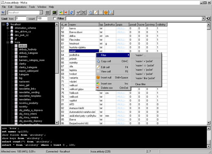Image resolution: width=212 pixels, height=154 pixels.
Task: Click the povinny column header
Action: pyautogui.click(x=151, y=25)
